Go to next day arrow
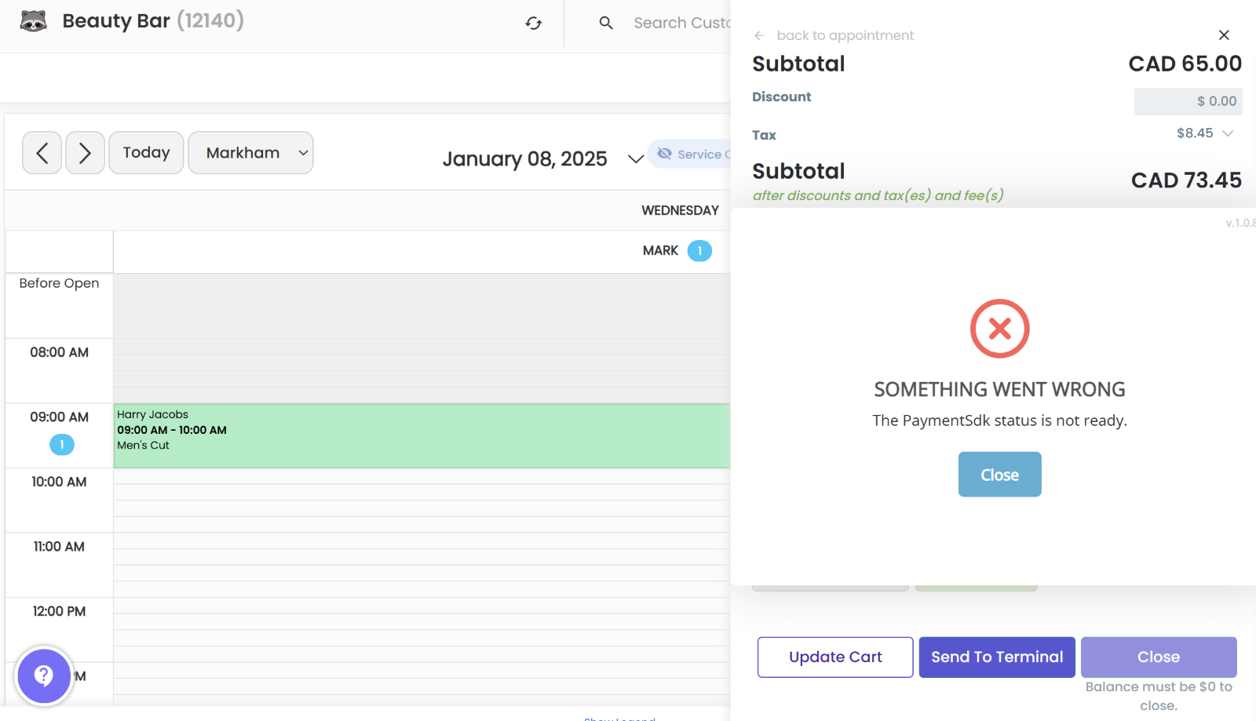1256x721 pixels. (85, 153)
